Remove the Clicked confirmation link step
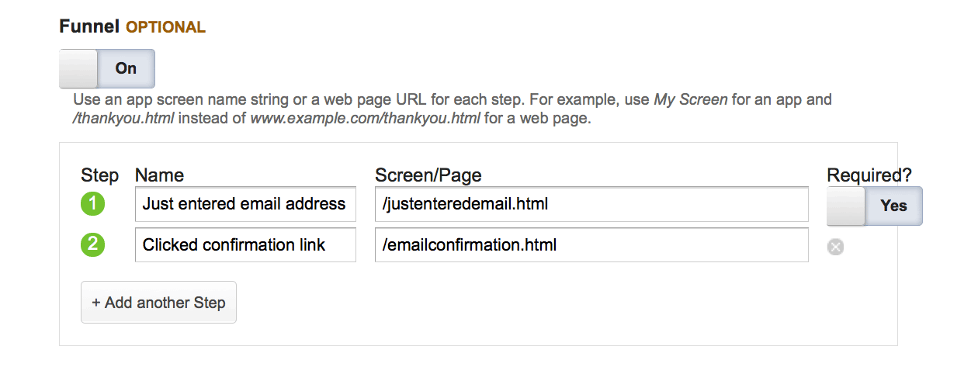The image size is (978, 374). point(835,247)
